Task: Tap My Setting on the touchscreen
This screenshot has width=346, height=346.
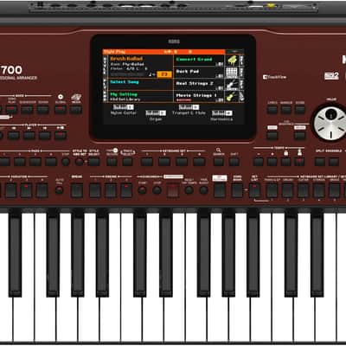Action: point(124,94)
